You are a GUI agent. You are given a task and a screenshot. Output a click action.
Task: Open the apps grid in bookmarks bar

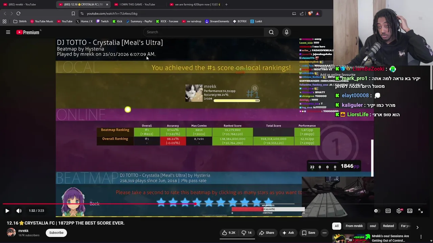click(4, 21)
